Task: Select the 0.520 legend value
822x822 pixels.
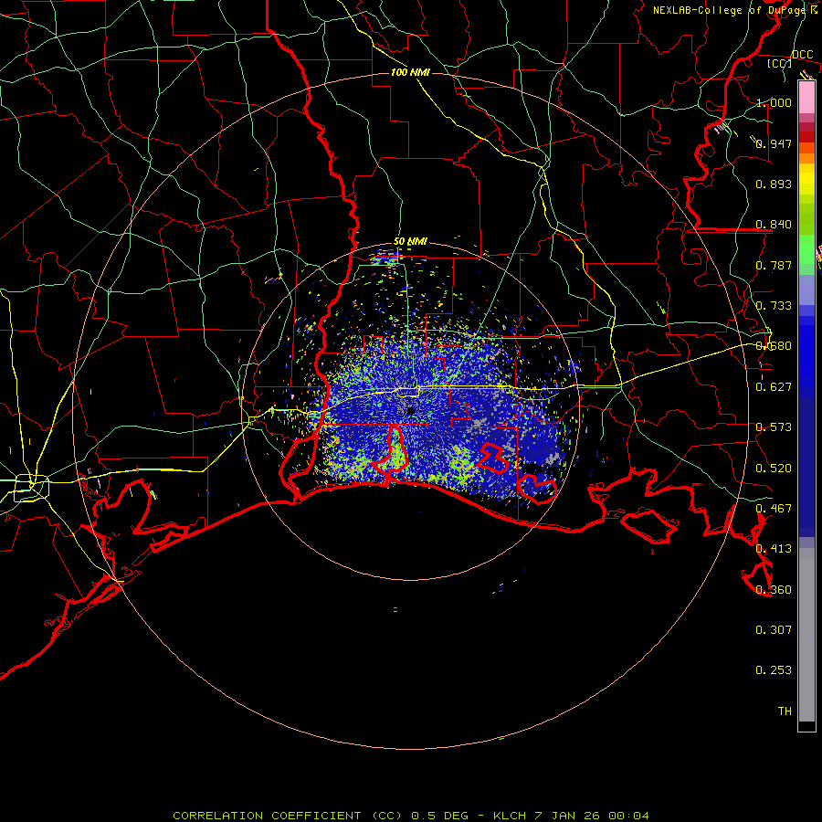Action: (x=774, y=469)
